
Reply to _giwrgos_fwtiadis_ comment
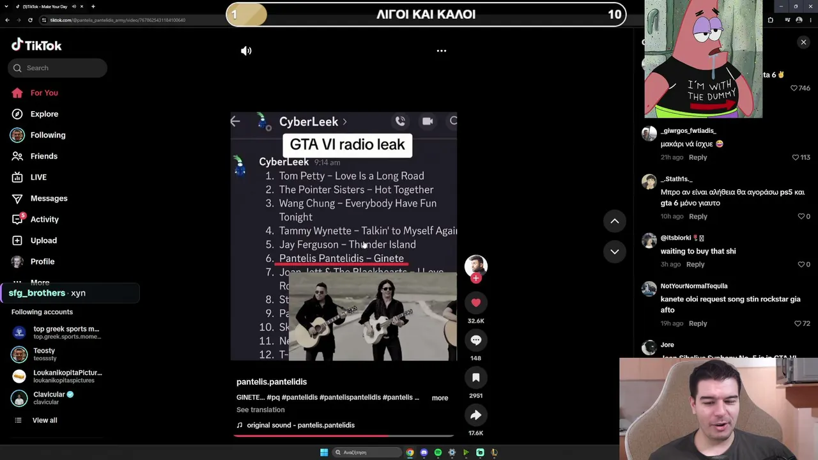click(x=698, y=157)
